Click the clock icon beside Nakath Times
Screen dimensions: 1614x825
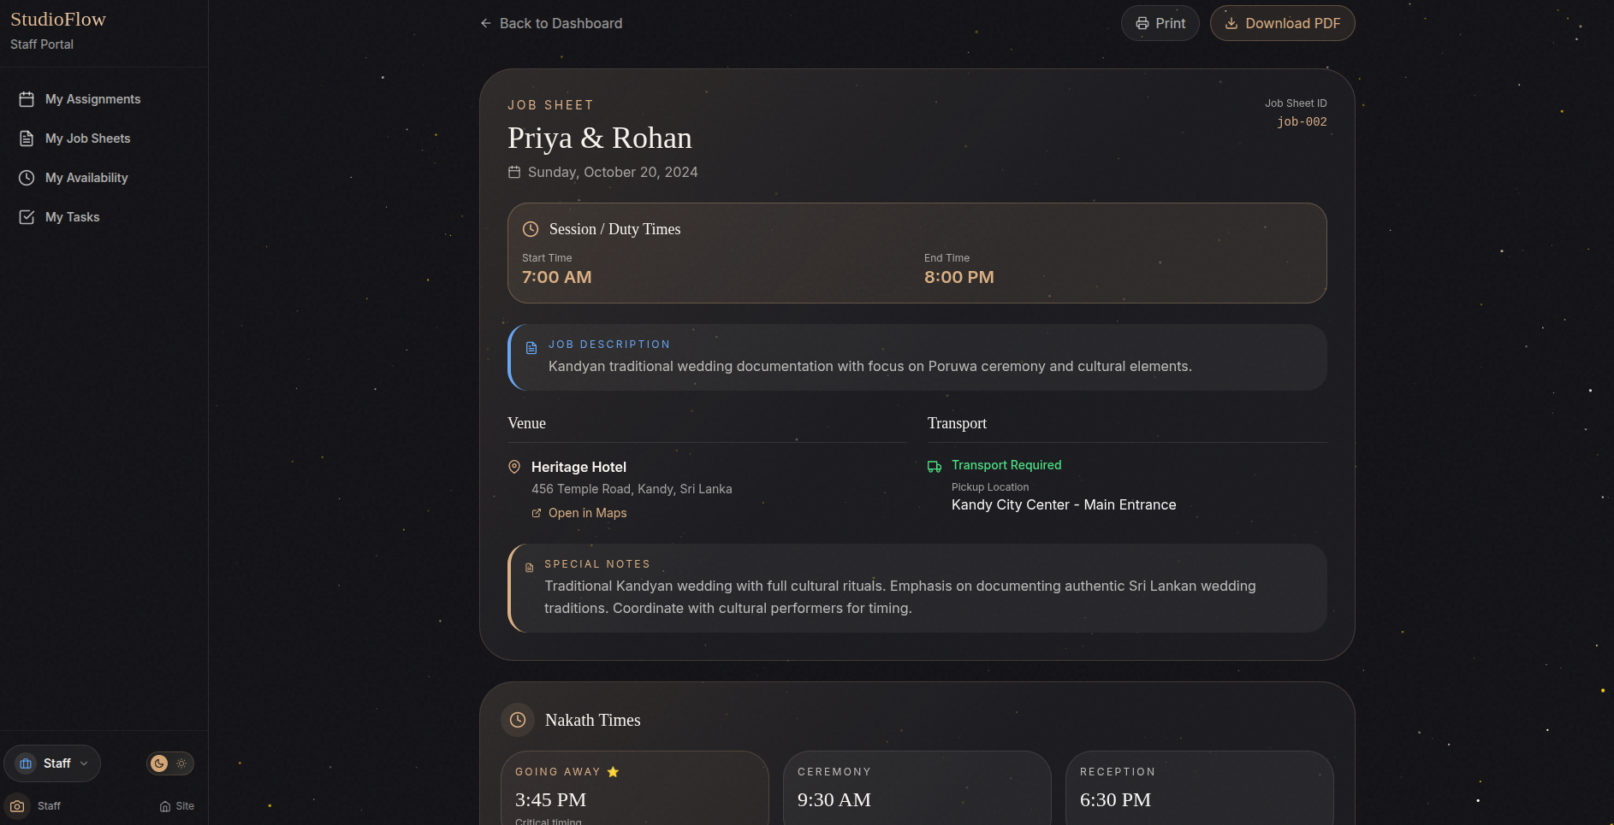pyautogui.click(x=518, y=720)
